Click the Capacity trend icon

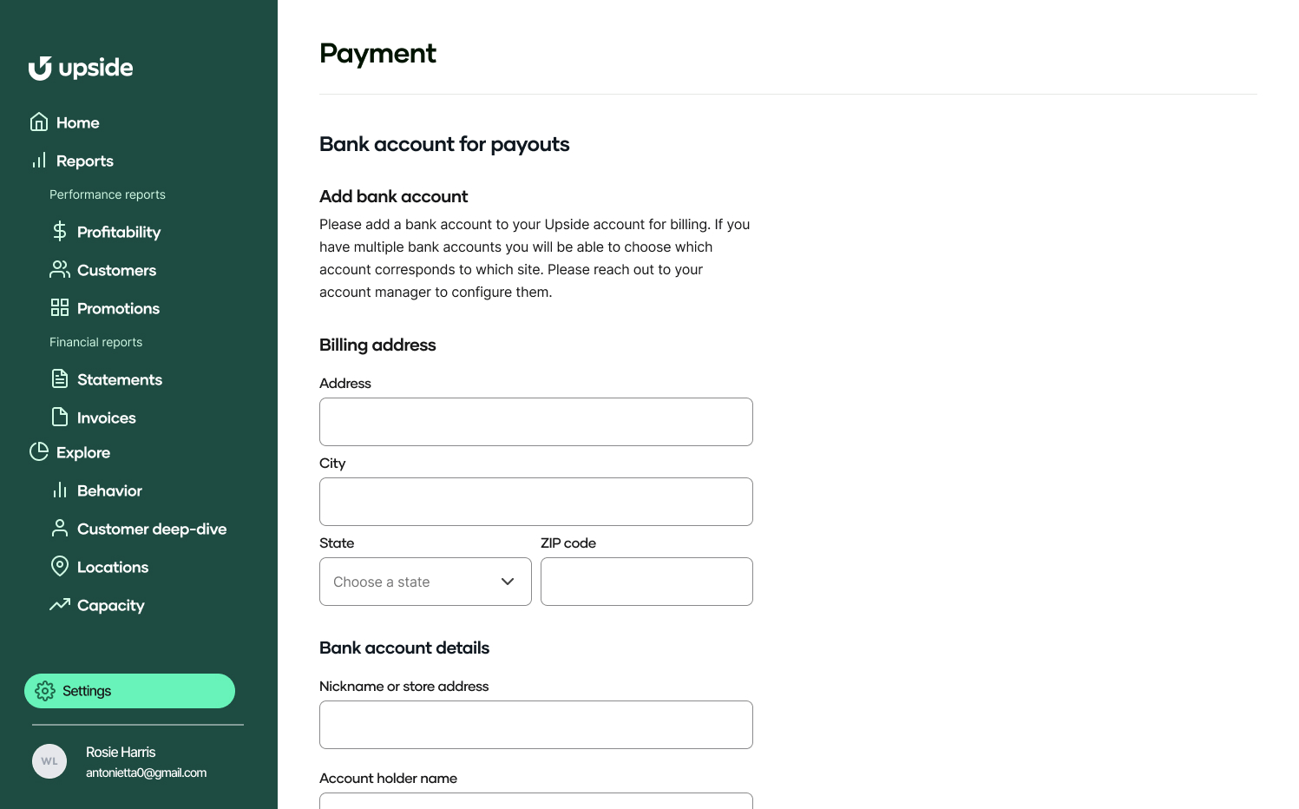[59, 604]
